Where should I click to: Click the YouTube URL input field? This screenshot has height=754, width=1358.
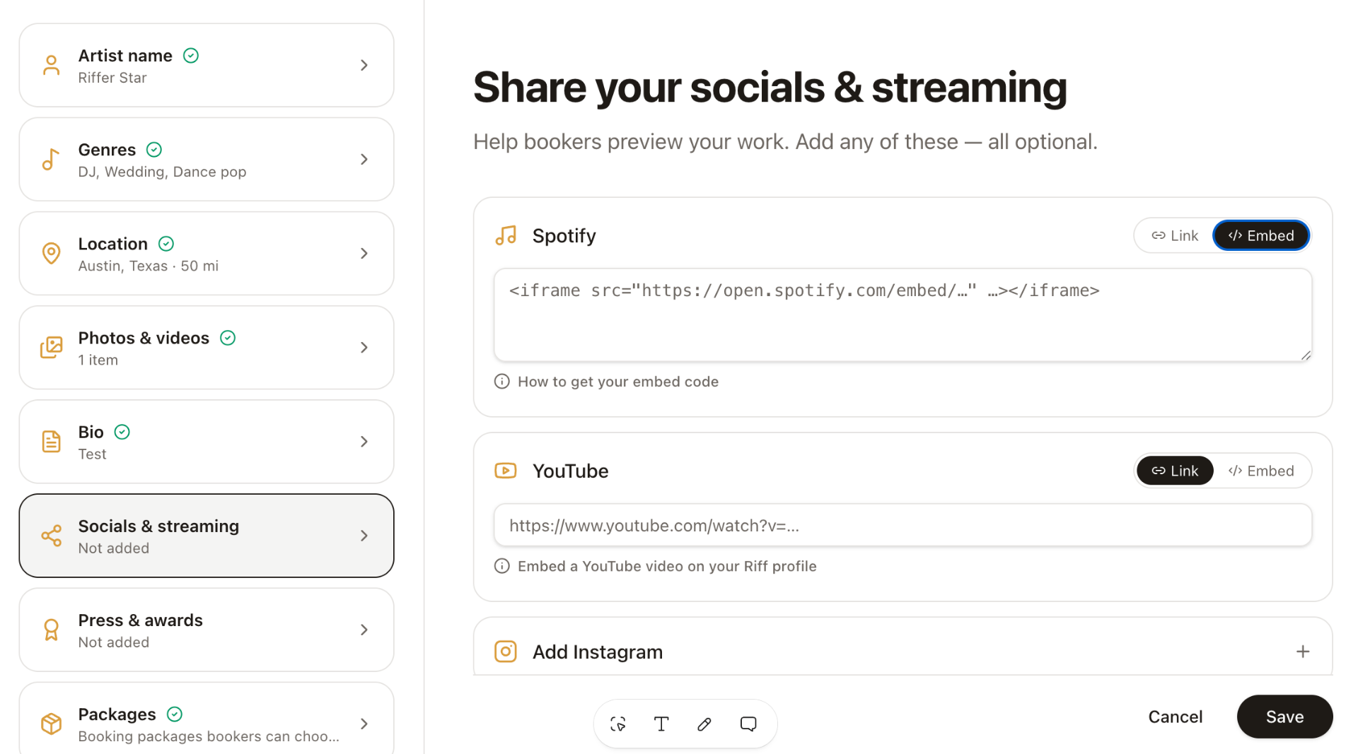coord(903,525)
